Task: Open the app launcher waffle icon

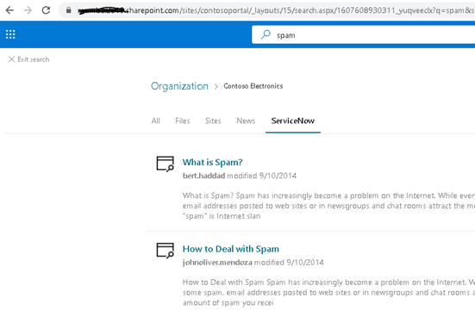Action: coord(10,34)
